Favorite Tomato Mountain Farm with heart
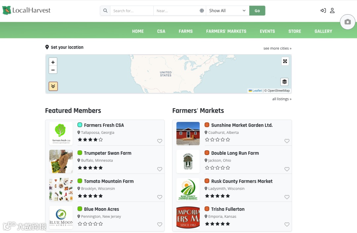 point(160,197)
